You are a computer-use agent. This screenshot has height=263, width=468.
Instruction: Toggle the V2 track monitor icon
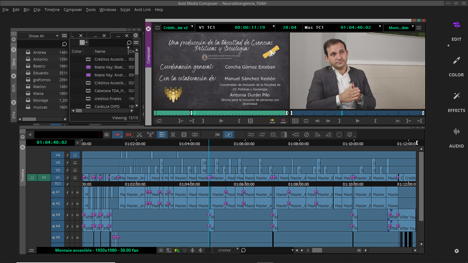(x=75, y=170)
